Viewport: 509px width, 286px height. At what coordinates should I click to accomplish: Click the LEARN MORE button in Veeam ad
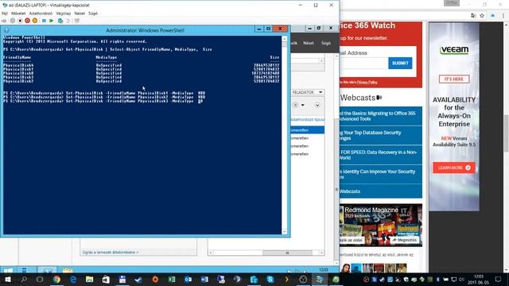[x=454, y=168]
